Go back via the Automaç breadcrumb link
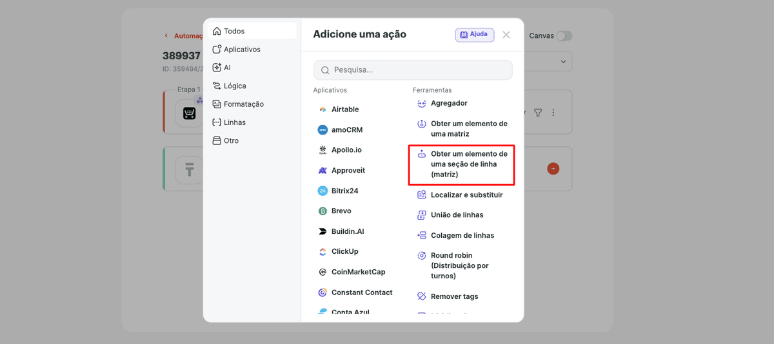This screenshot has width=774, height=344. 184,36
